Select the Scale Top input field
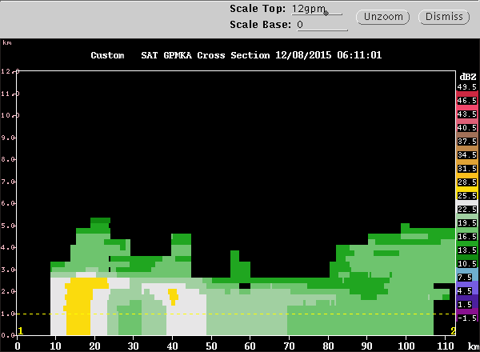This screenshot has width=480, height=352. [317, 9]
